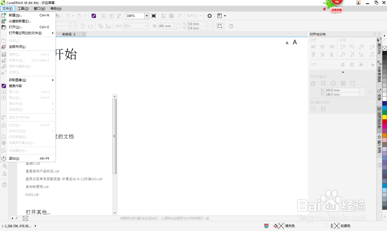Click the welcome list scrollbar up arrow
Screen dimensions: 387x231
tap(115, 96)
